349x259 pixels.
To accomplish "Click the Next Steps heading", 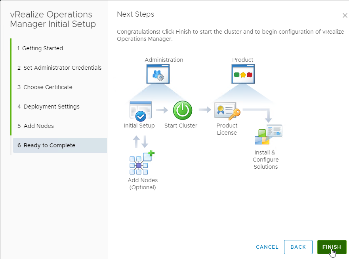I will coord(135,14).
